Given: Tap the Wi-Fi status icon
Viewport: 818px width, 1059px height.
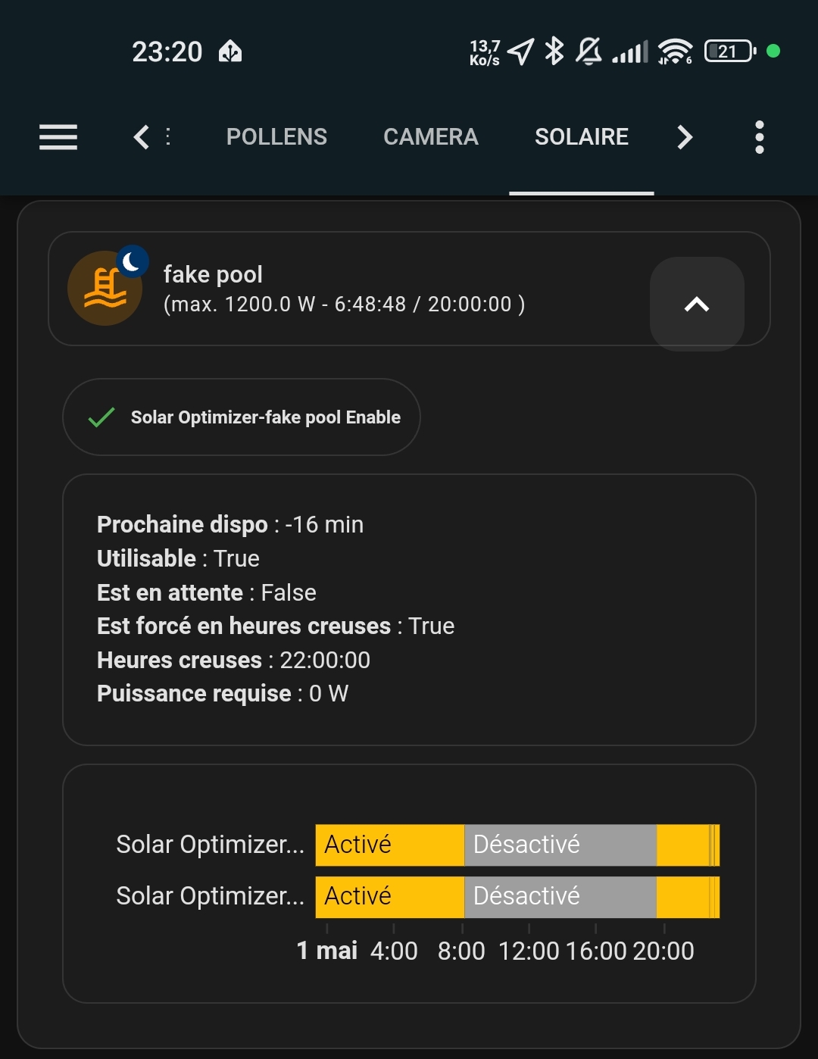Looking at the screenshot, I should coord(674,52).
